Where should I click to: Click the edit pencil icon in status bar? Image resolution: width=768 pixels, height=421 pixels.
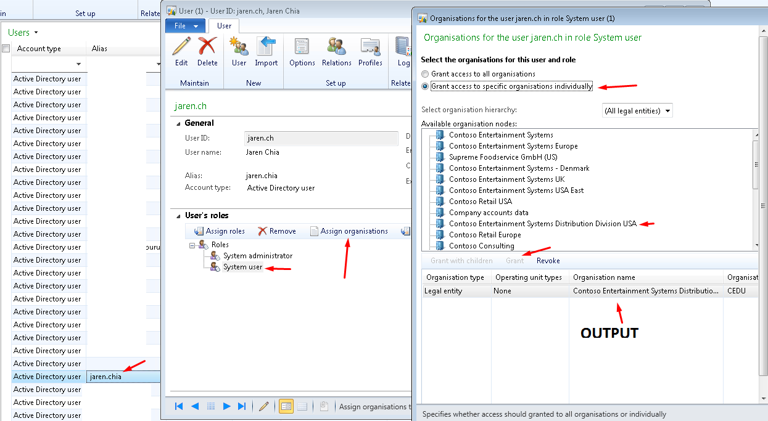(x=264, y=406)
